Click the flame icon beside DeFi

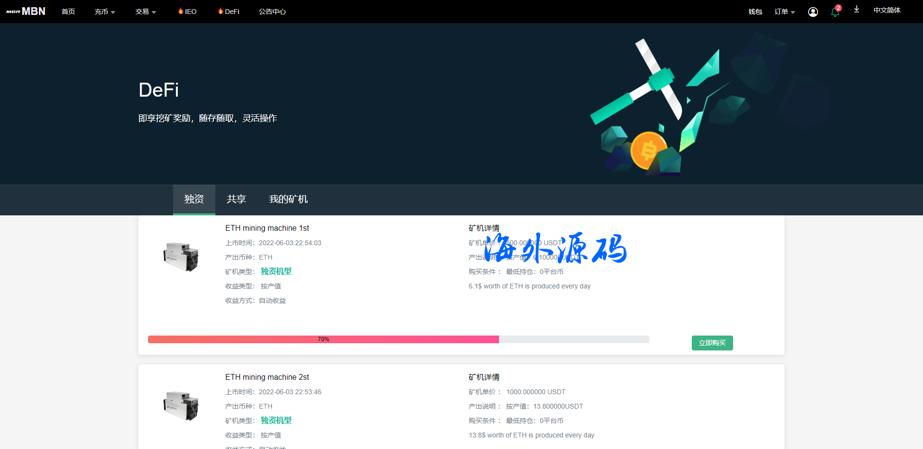point(221,11)
